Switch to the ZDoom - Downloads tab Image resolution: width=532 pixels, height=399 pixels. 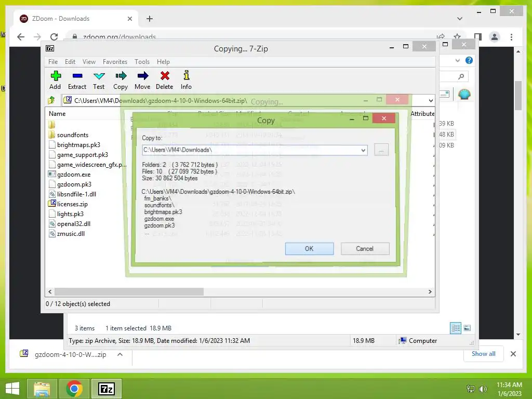point(76,19)
